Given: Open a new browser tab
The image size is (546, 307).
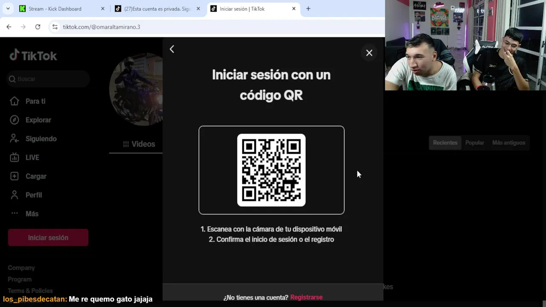Looking at the screenshot, I should [308, 9].
